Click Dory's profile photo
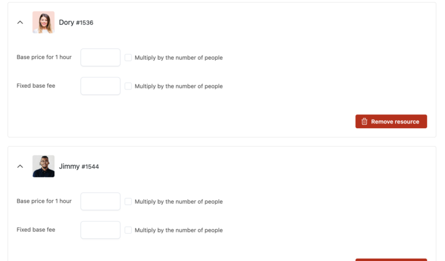The image size is (445, 261). tap(43, 23)
